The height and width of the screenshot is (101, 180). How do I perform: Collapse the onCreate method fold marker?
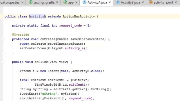pos(3,39)
